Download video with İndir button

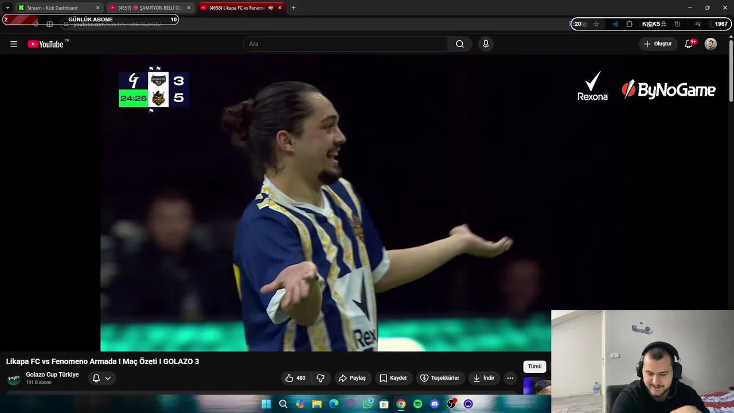pos(483,378)
